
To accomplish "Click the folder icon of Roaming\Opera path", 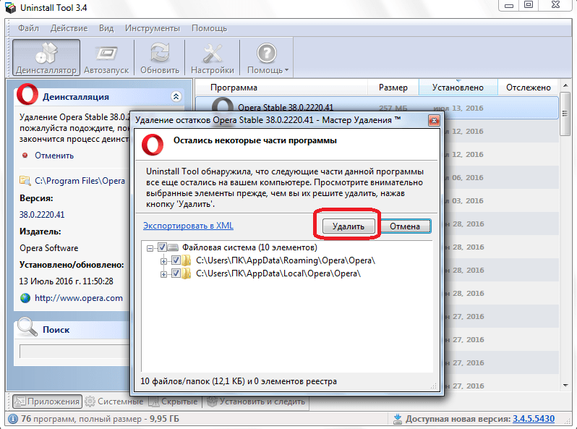I will point(187,260).
